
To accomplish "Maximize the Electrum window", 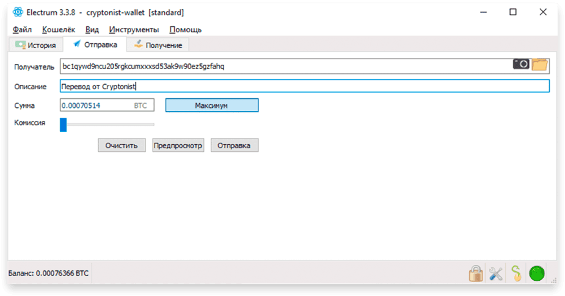I will (512, 12).
